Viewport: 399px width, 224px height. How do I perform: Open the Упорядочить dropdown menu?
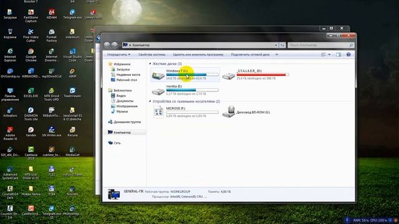pyautogui.click(x=118, y=55)
